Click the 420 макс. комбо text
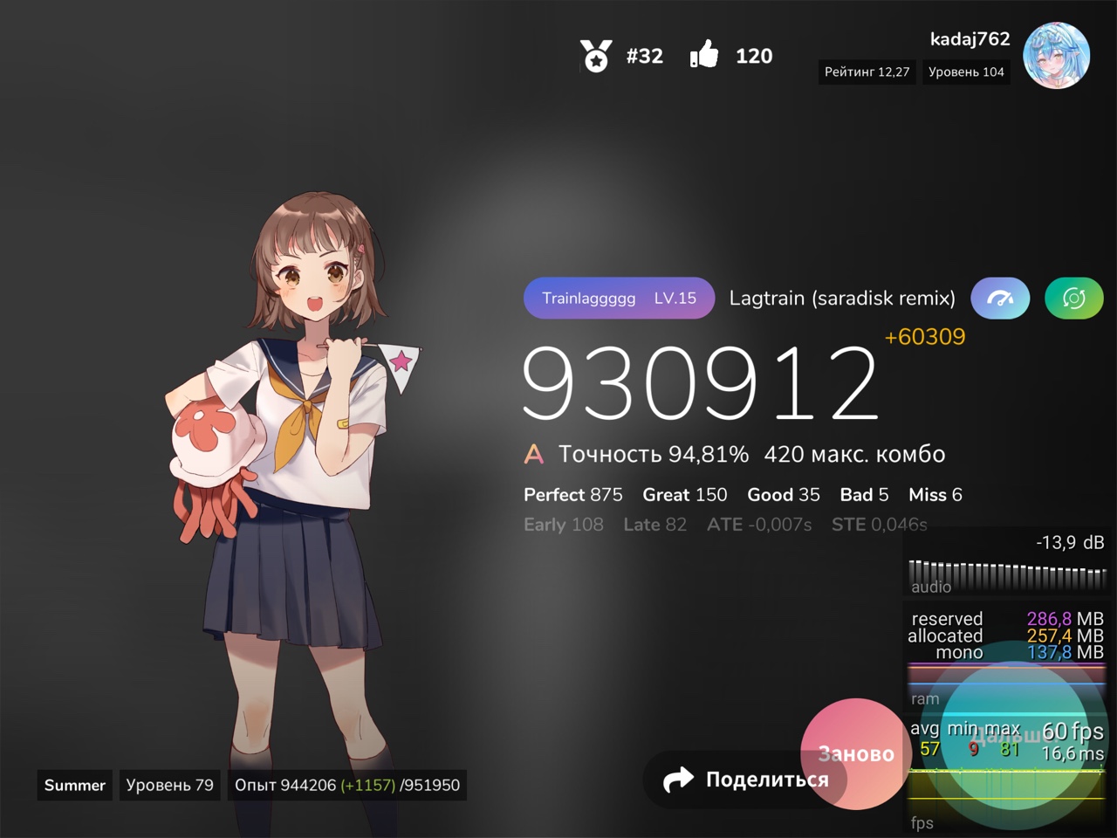 (x=854, y=454)
